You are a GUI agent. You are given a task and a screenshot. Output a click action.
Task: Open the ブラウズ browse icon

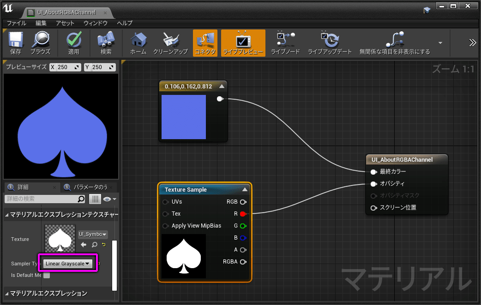point(40,43)
